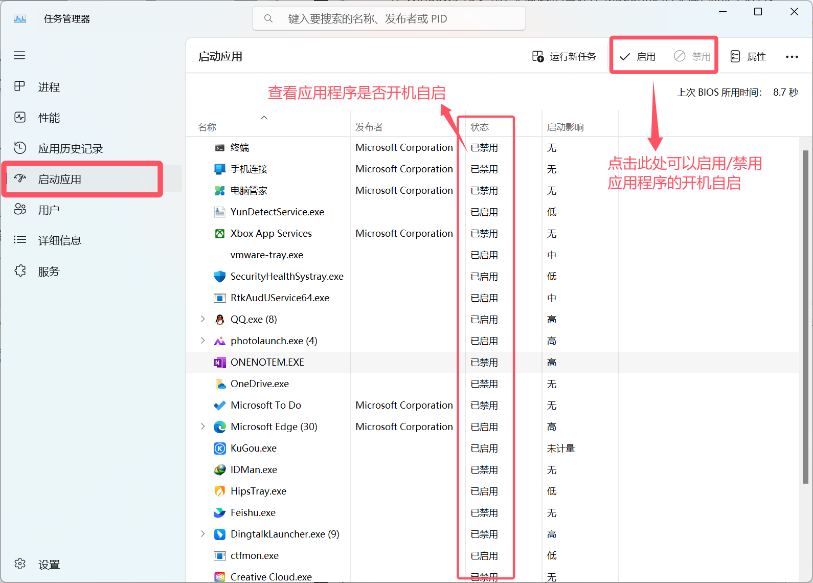The image size is (813, 583).
Task: Click the 禁用 button
Action: [692, 57]
